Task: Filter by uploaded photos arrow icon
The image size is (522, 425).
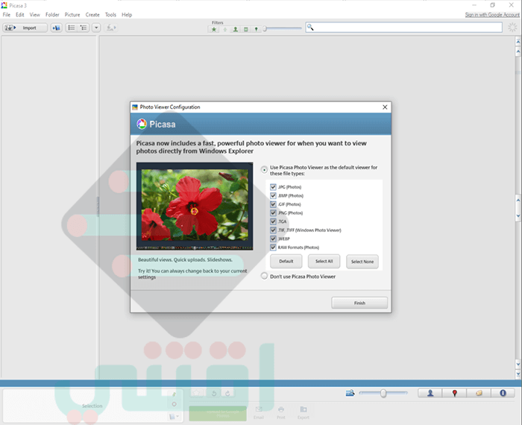Action: click(x=224, y=29)
